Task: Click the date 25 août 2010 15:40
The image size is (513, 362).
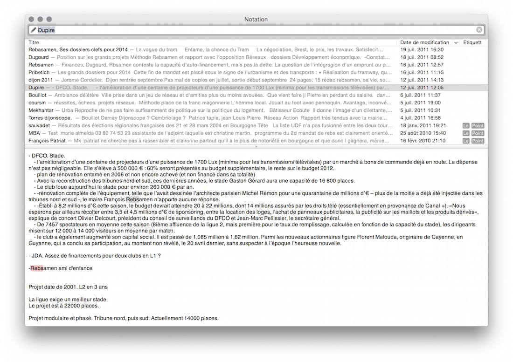Action: point(423,133)
